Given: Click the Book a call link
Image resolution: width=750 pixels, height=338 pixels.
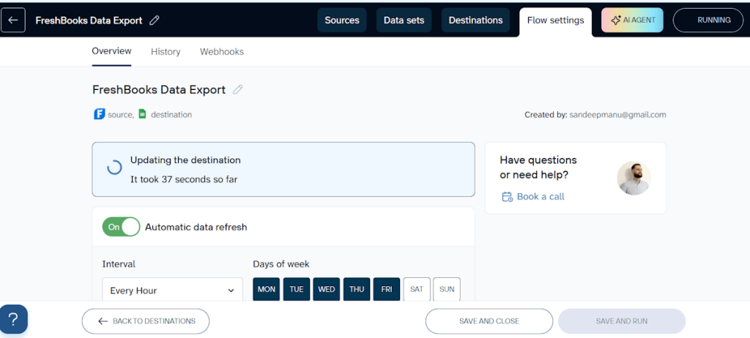Looking at the screenshot, I should point(541,197).
